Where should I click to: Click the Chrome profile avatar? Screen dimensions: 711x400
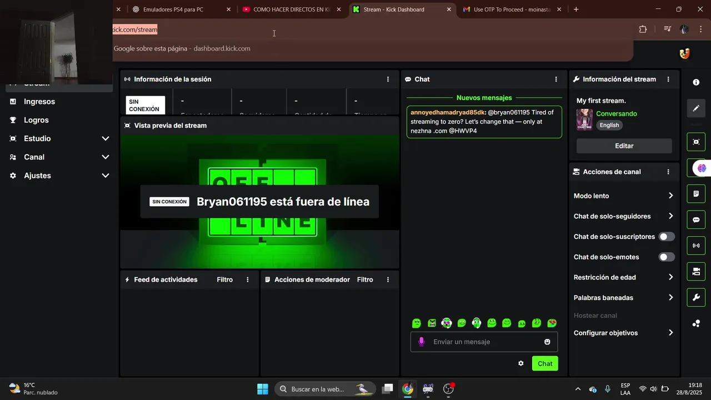point(684,29)
